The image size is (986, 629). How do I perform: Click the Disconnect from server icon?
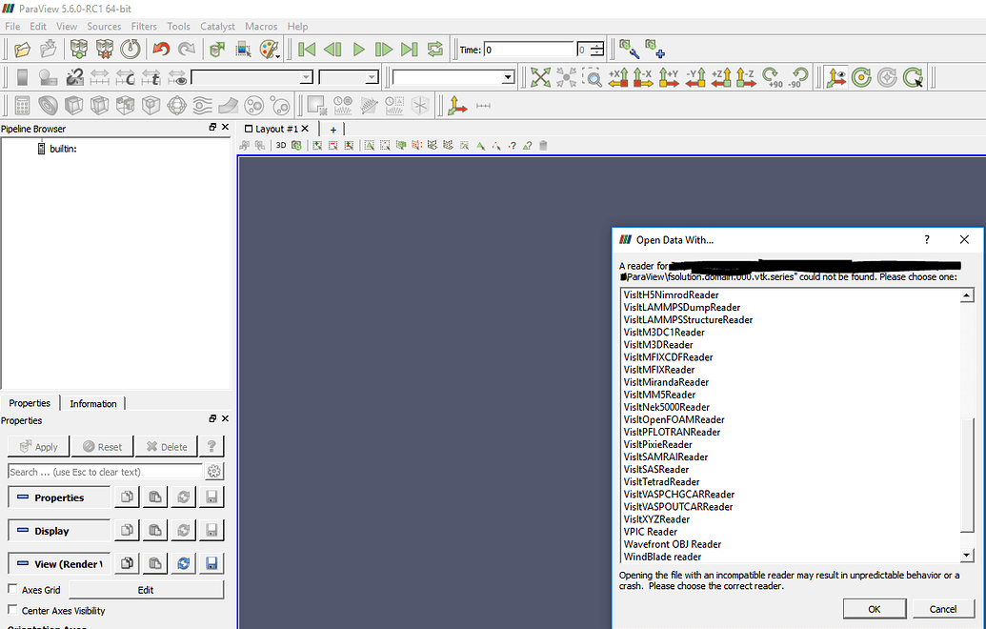pos(105,49)
